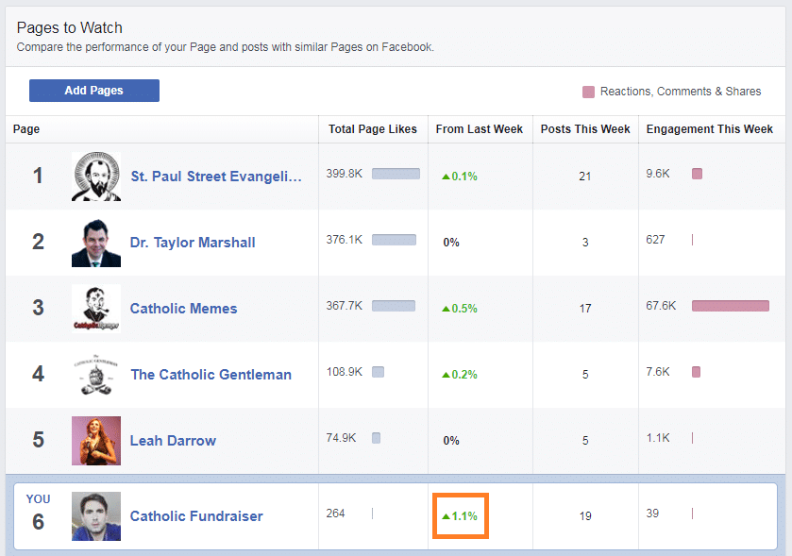The width and height of the screenshot is (792, 556).
Task: Click St. Paul Street total likes bar
Action: [x=396, y=174]
